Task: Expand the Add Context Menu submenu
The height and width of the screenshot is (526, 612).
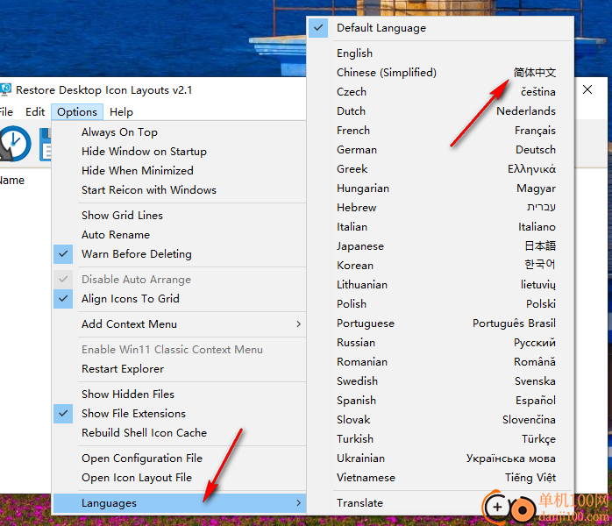Action: tap(180, 324)
